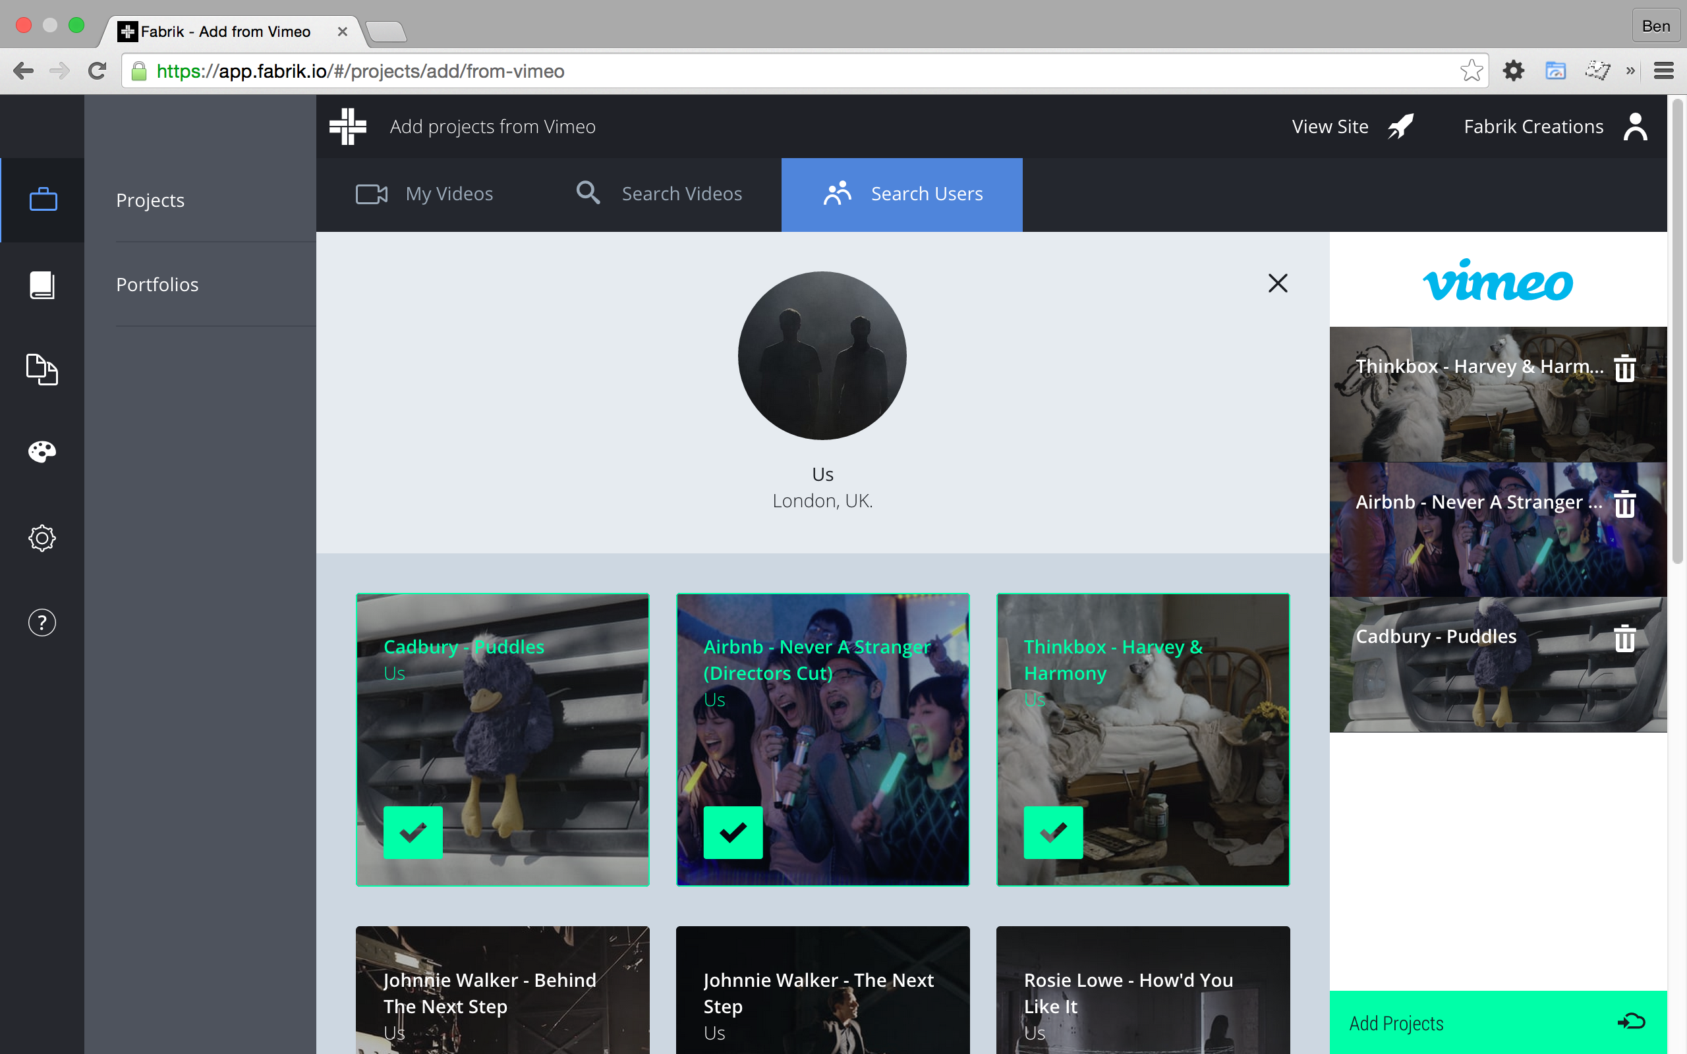1687x1054 pixels.
Task: Remove Airbnb - Never A Stranger with trash icon
Action: (1624, 503)
